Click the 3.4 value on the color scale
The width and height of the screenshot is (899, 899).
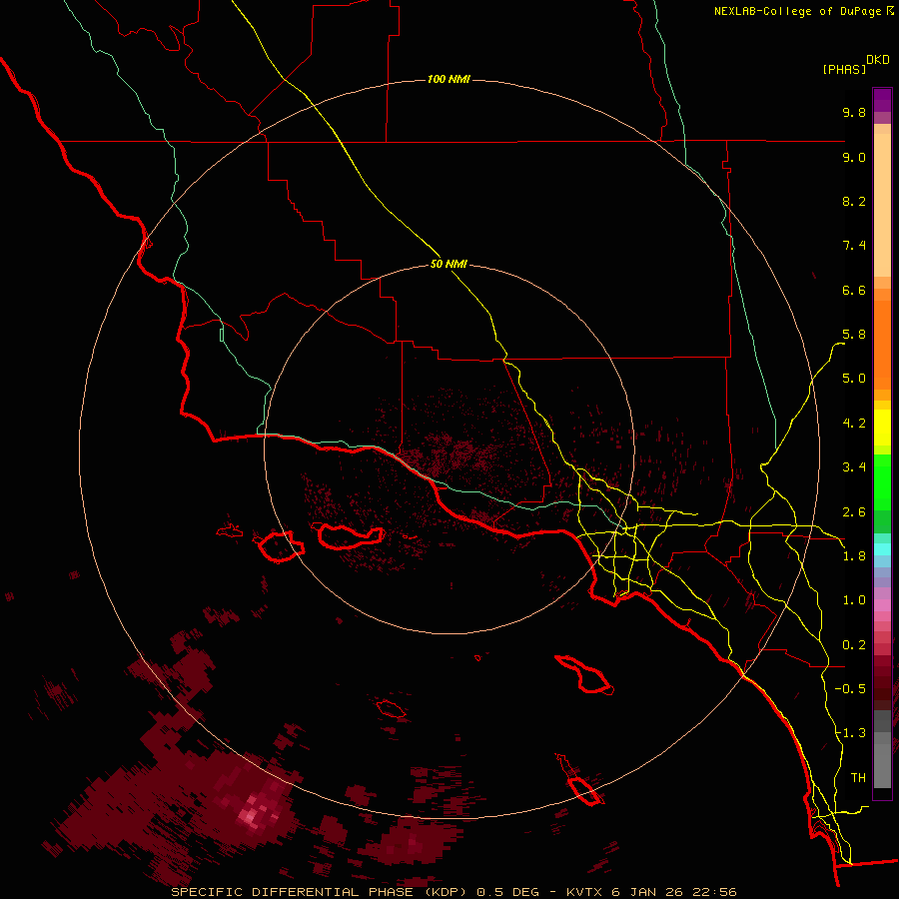[854, 467]
